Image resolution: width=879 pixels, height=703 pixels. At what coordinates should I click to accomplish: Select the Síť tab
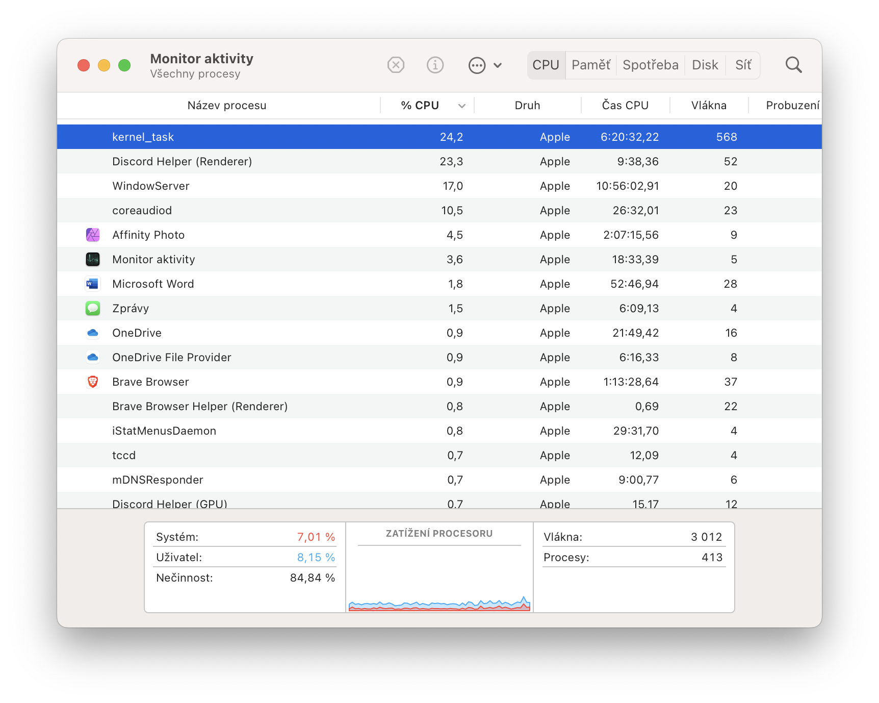click(x=743, y=65)
